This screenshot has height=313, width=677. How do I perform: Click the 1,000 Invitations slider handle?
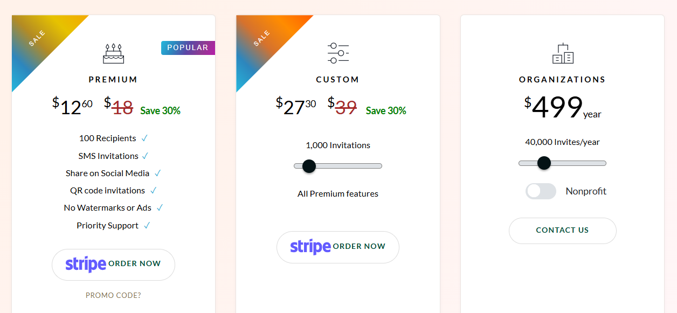(x=309, y=166)
